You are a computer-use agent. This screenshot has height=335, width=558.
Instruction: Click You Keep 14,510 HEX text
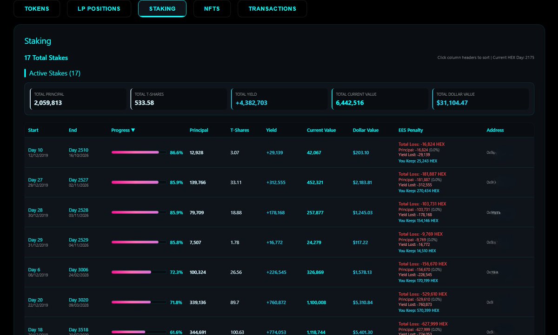tap(418, 251)
